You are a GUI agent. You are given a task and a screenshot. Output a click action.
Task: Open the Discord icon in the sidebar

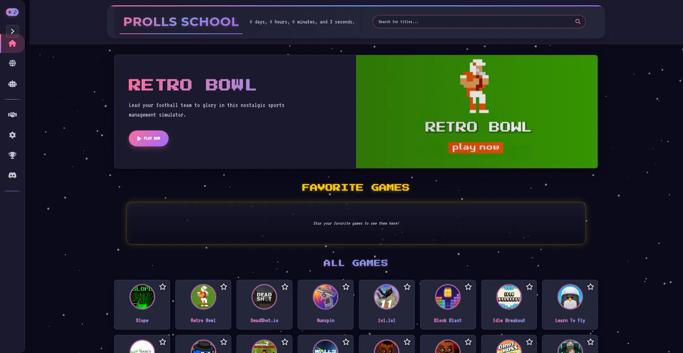(x=12, y=175)
